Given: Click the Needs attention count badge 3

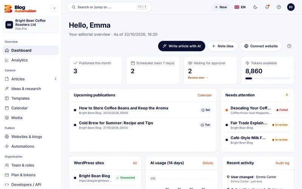Looking at the screenshot, I should 287,95.
